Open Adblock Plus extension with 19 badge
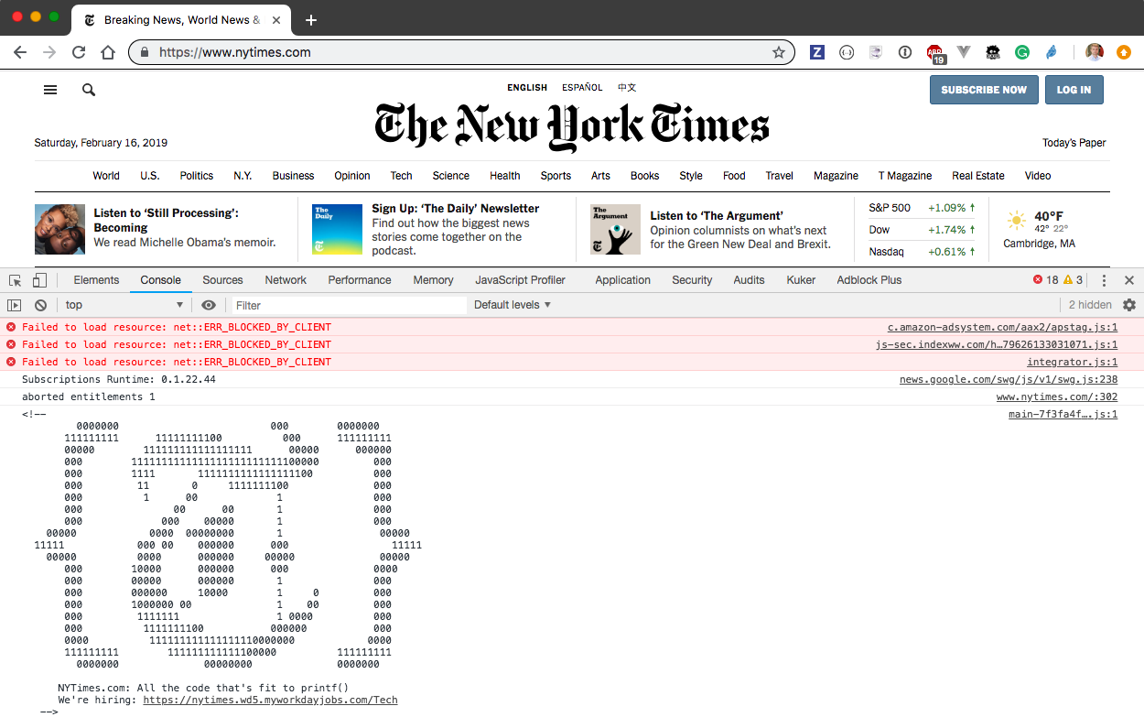Screen dimensions: 1144x717 coord(935,54)
